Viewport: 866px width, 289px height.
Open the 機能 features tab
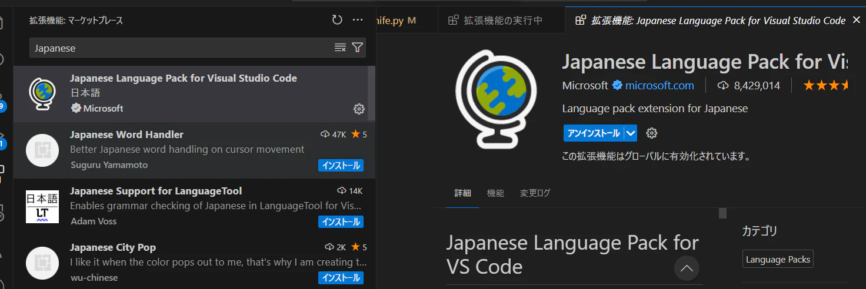495,193
